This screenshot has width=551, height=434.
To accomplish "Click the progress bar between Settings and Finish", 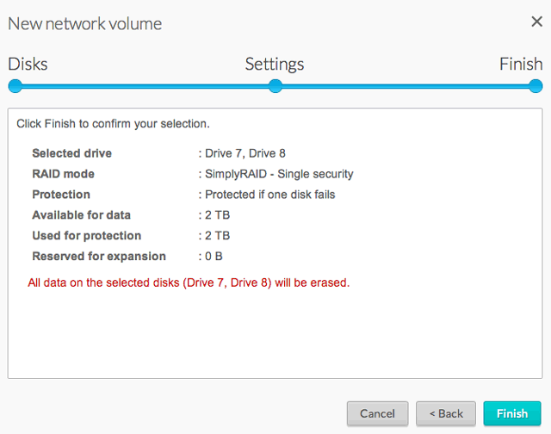I will click(406, 86).
